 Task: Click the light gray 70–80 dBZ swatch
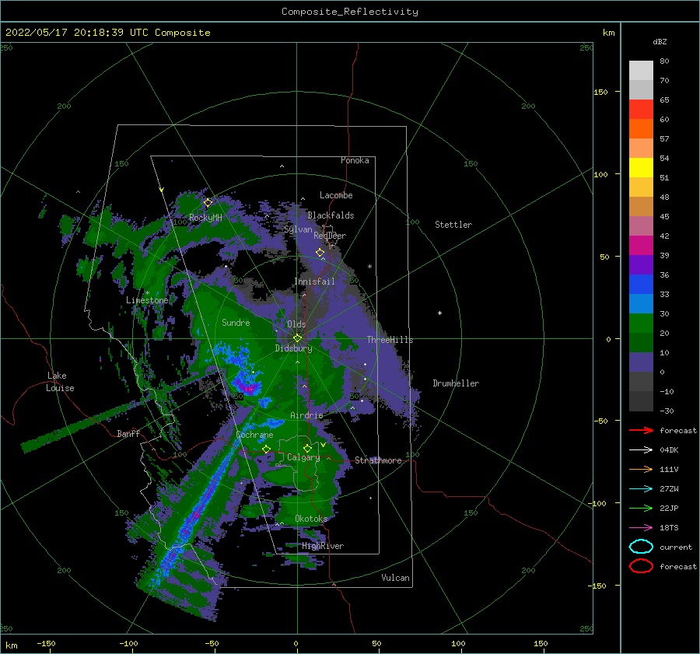(x=641, y=71)
